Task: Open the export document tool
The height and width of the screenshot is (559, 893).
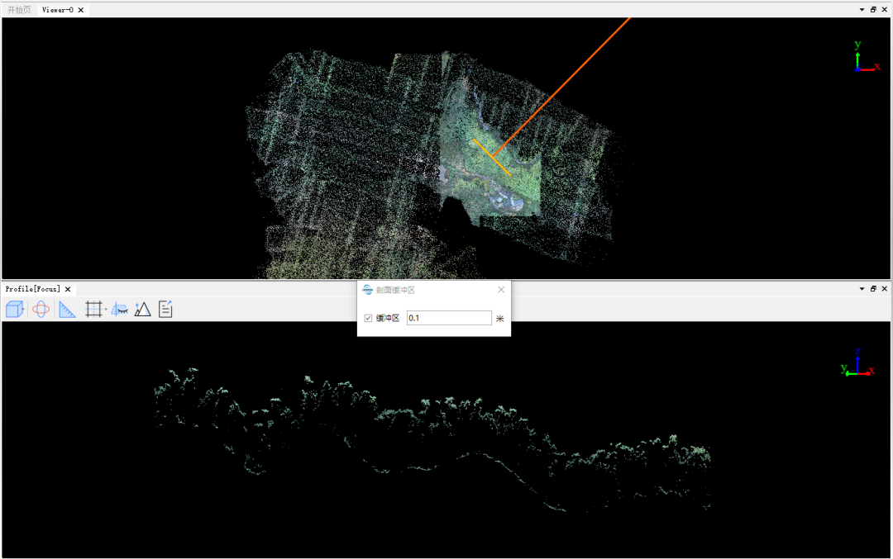Action: click(165, 310)
